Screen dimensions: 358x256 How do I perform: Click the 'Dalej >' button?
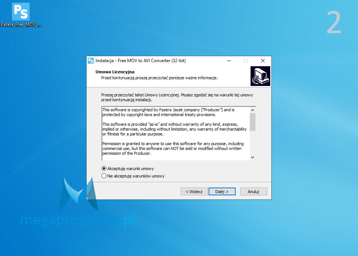(x=222, y=192)
